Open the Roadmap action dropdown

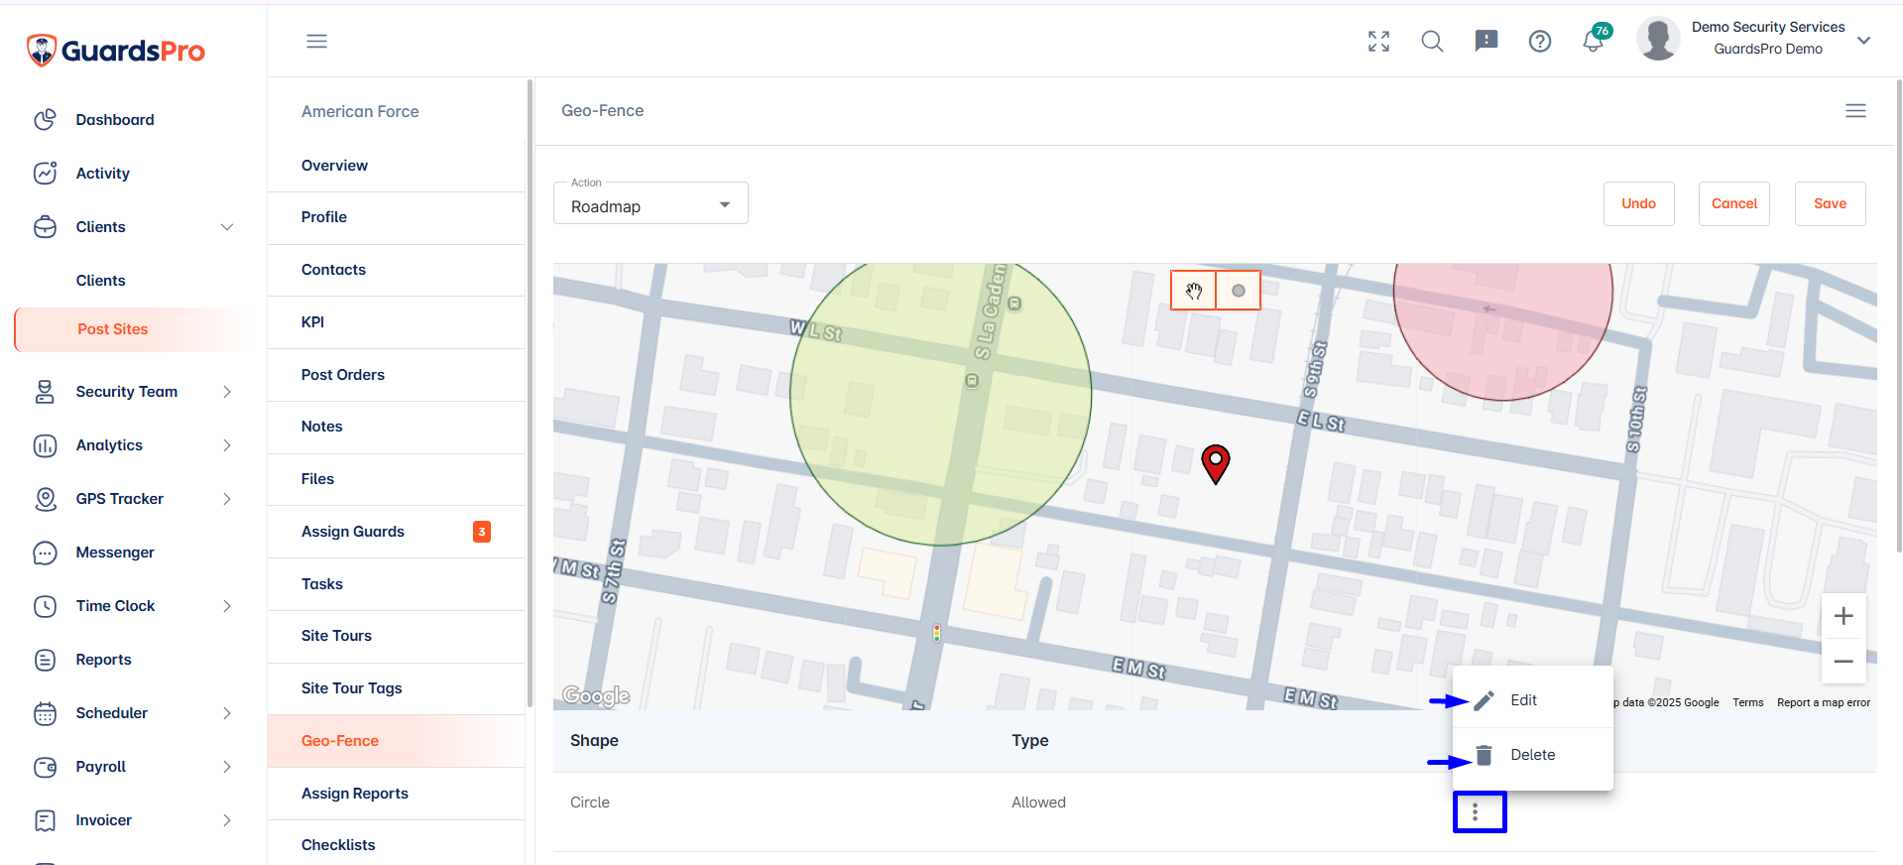pyautogui.click(x=651, y=204)
